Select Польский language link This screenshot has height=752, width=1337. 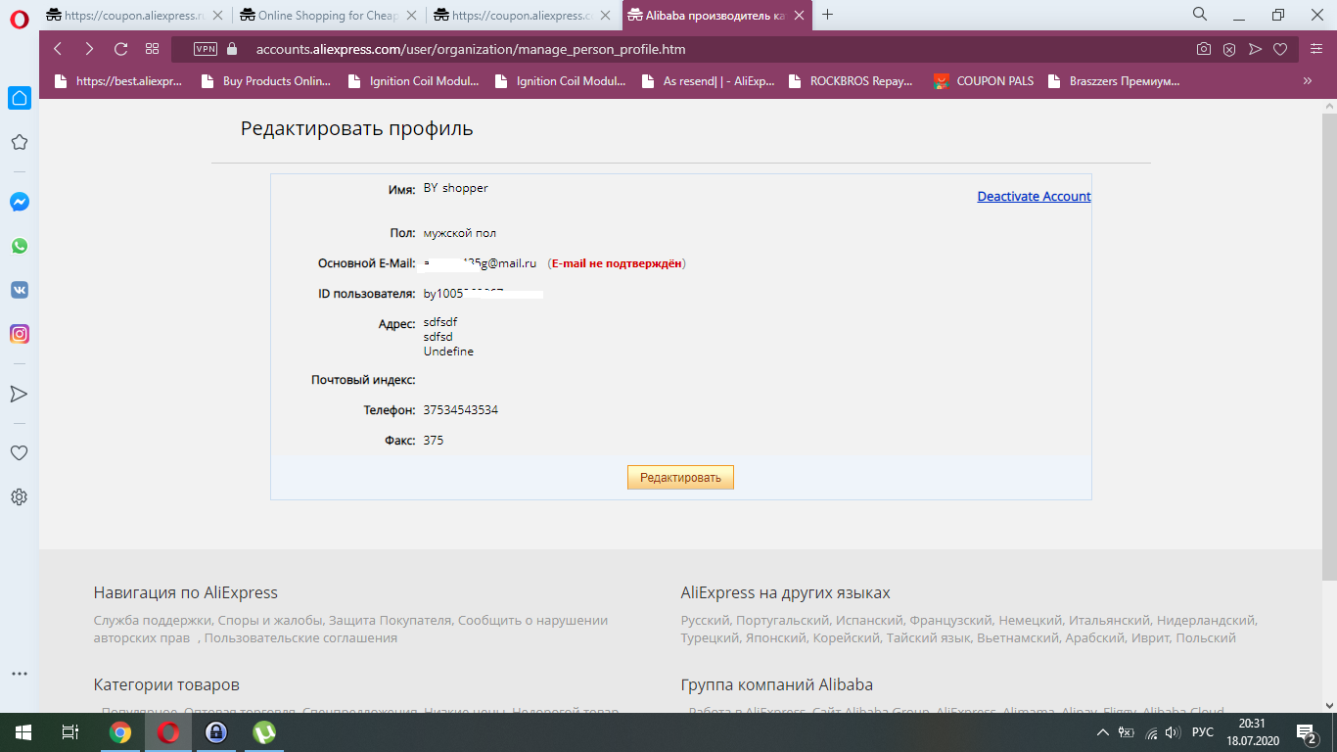tap(1206, 637)
